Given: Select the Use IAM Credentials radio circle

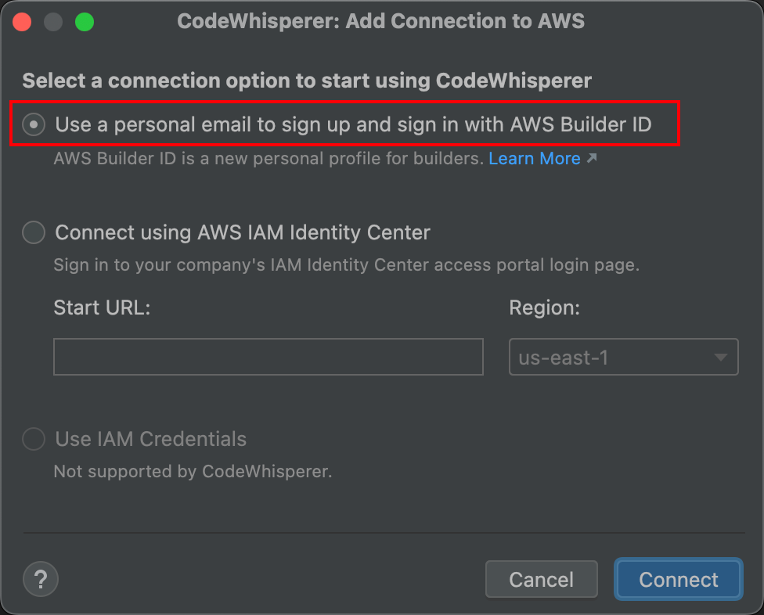Looking at the screenshot, I should click(x=34, y=439).
